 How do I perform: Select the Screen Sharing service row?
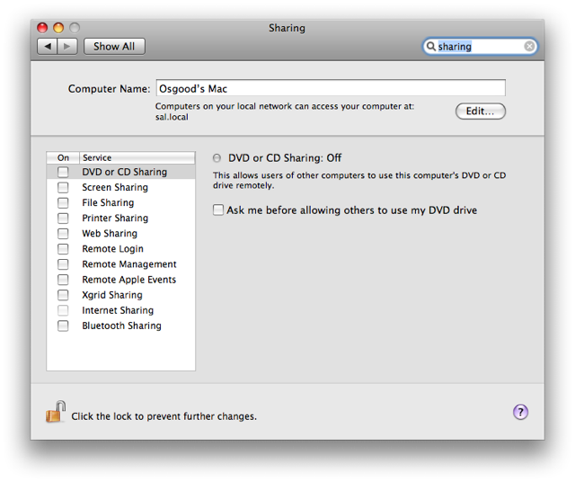[x=121, y=187]
